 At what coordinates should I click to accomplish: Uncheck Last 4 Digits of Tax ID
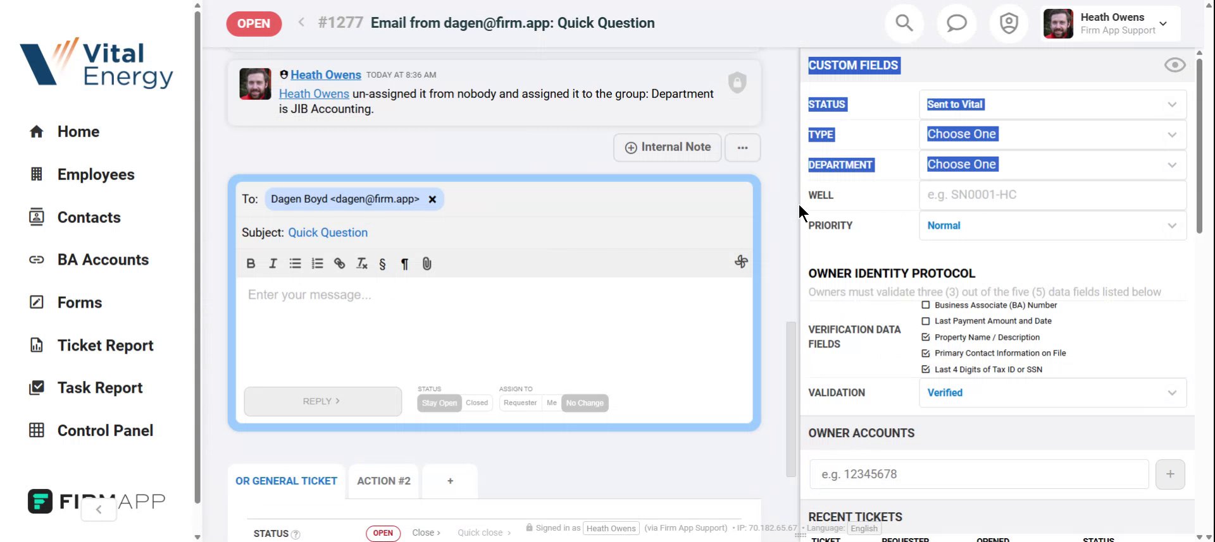click(926, 370)
